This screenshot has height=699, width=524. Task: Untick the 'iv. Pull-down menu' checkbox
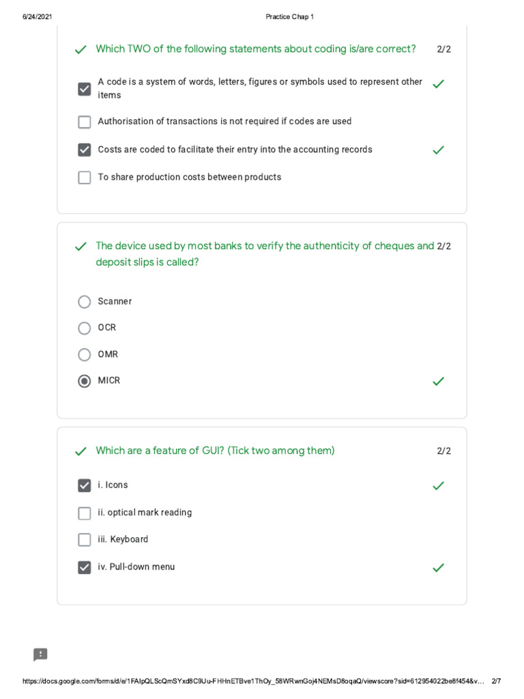pos(85,567)
